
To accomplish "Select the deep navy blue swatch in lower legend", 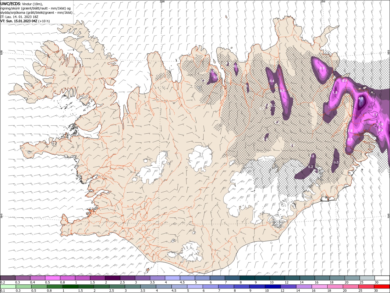I will click(x=272, y=287).
